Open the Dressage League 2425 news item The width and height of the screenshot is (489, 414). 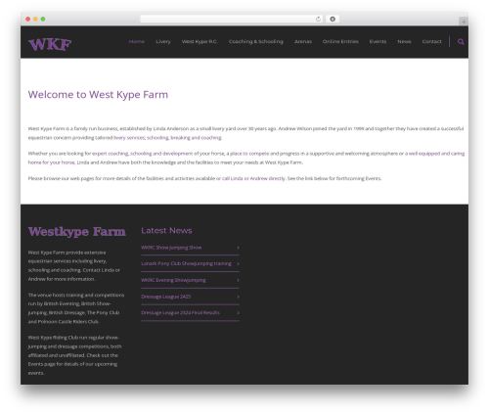[165, 297]
